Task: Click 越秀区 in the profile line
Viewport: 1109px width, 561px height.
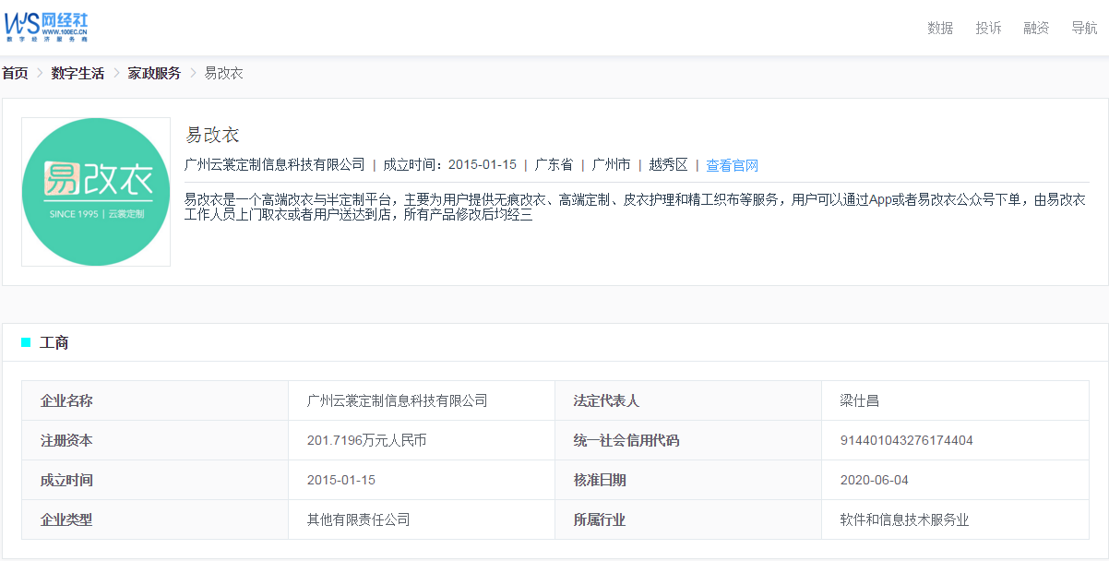Action: coord(668,165)
